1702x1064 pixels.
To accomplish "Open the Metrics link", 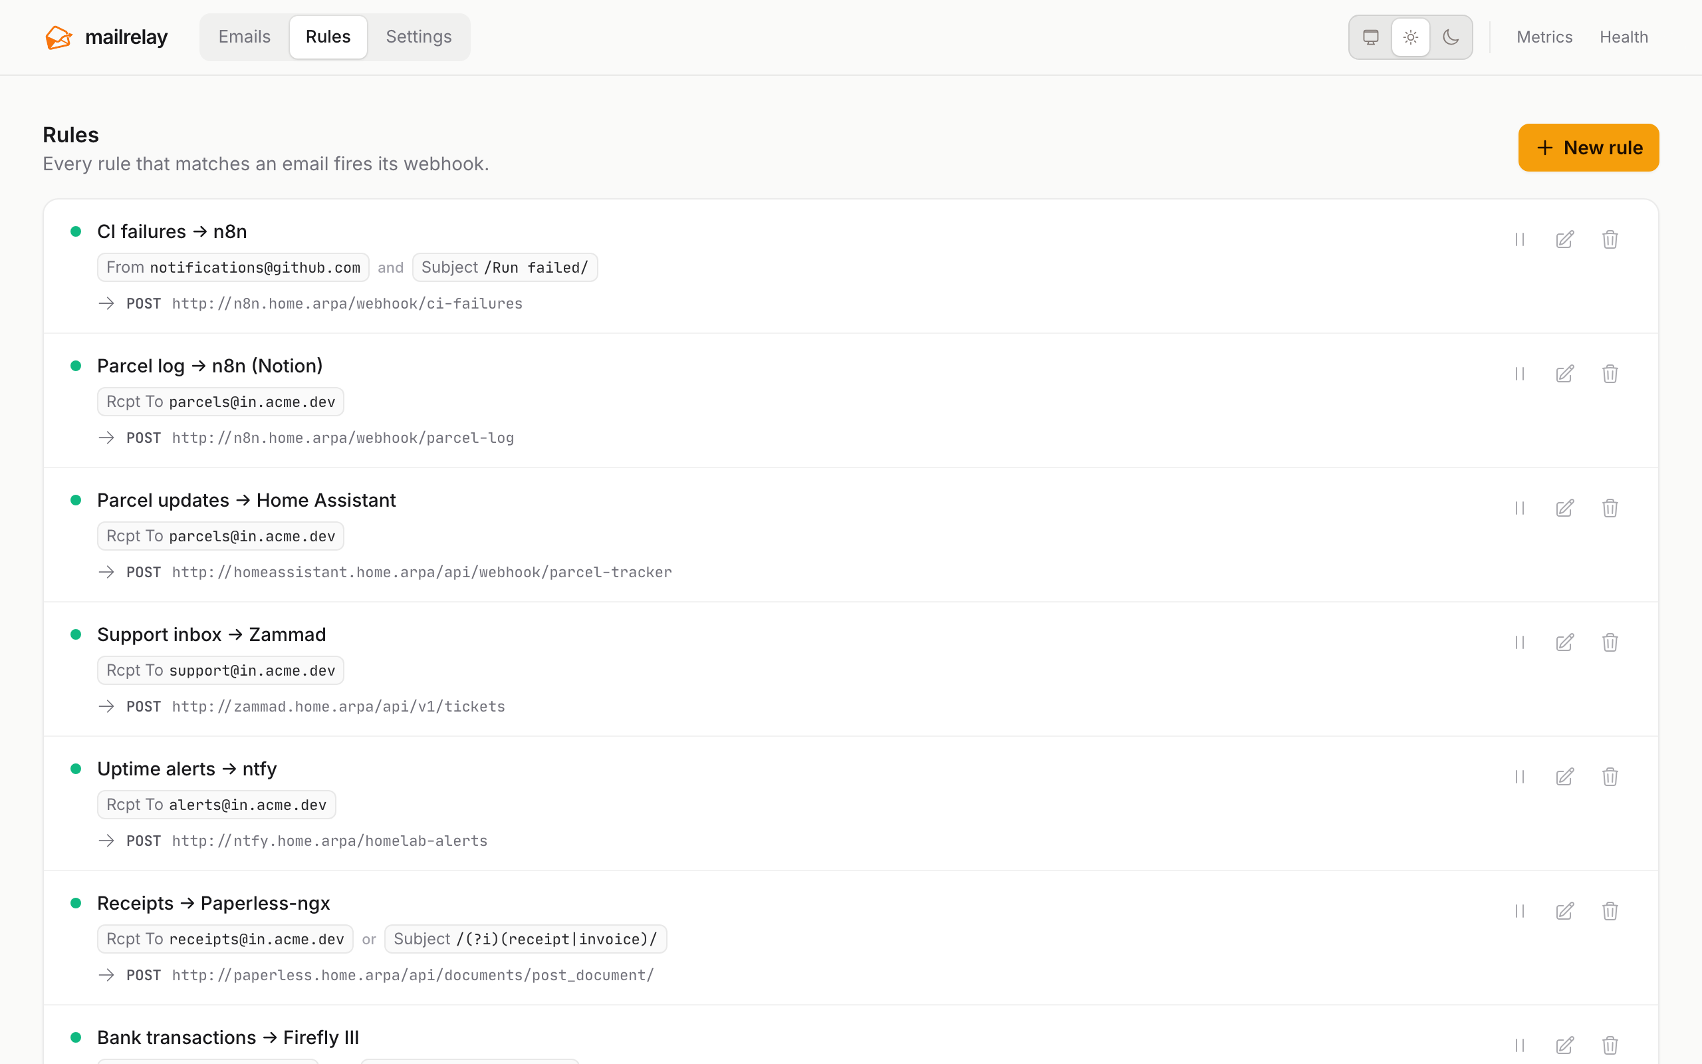I will [1544, 37].
